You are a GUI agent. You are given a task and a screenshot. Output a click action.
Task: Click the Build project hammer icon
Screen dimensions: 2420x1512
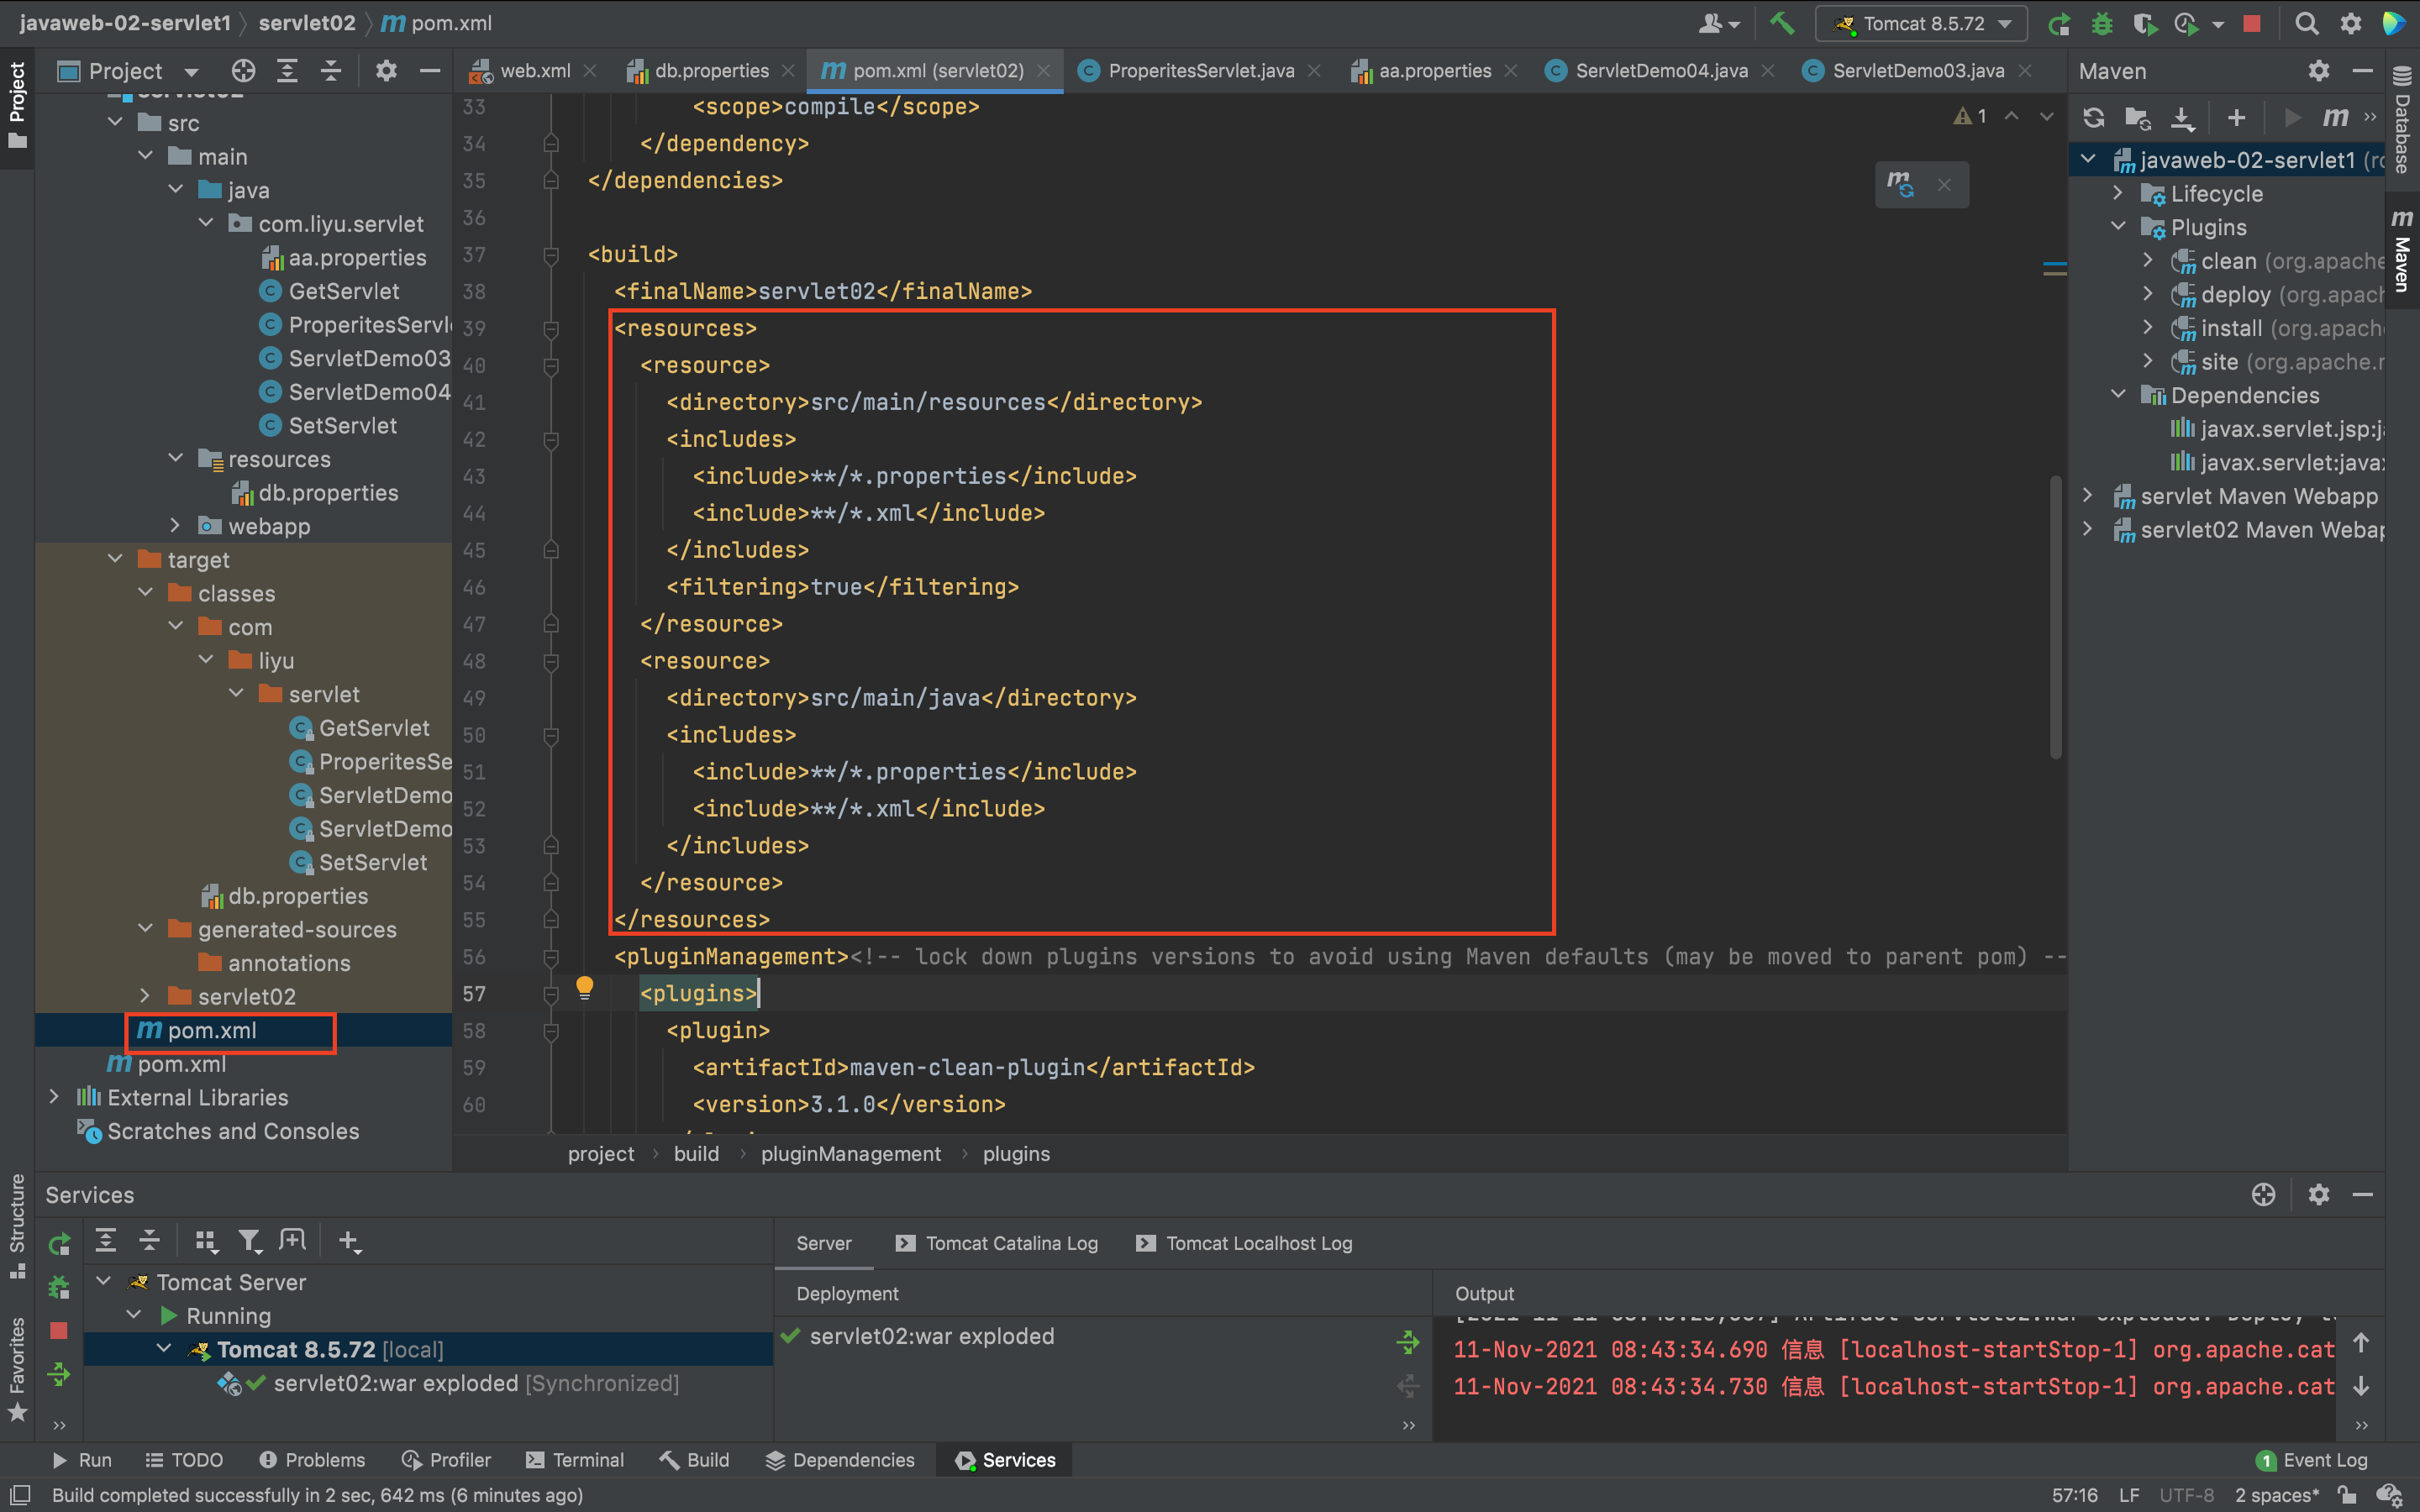click(1781, 23)
